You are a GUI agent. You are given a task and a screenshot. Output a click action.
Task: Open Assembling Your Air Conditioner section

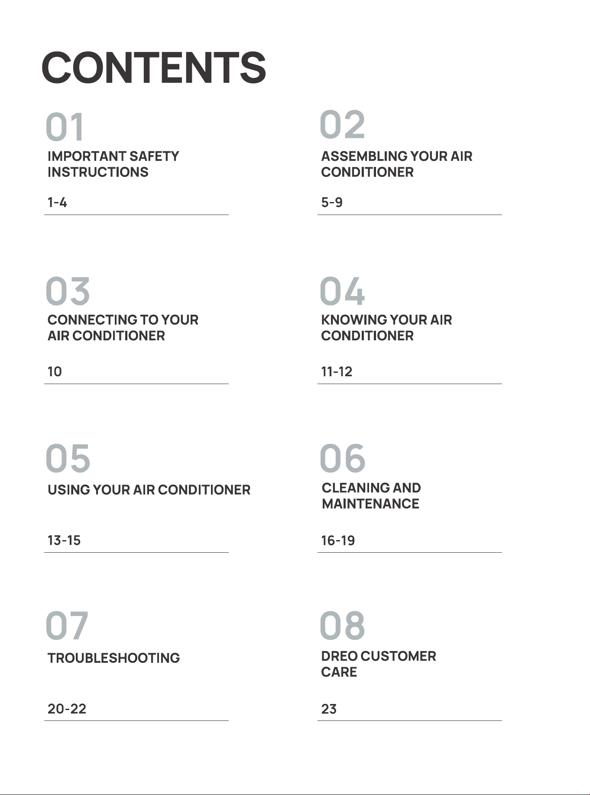pos(397,164)
